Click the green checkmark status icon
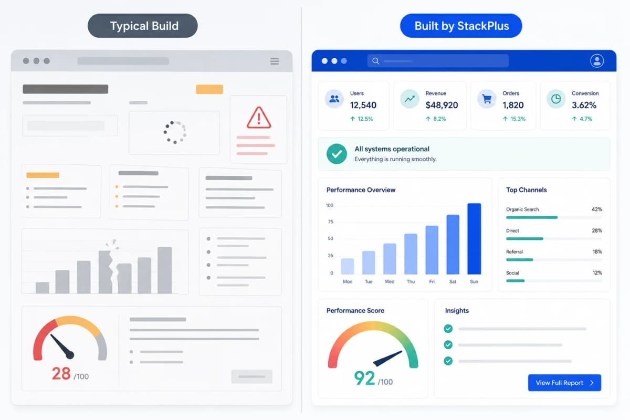Image resolution: width=630 pixels, height=420 pixels. click(x=337, y=154)
